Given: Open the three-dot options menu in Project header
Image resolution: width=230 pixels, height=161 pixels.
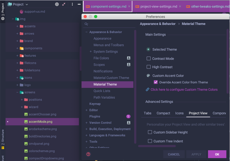Looking at the screenshot, I should [72, 4].
